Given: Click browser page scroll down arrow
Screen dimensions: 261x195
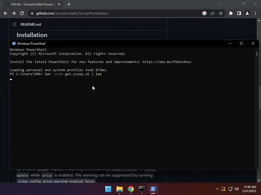Looking at the screenshot, I should (259, 181).
